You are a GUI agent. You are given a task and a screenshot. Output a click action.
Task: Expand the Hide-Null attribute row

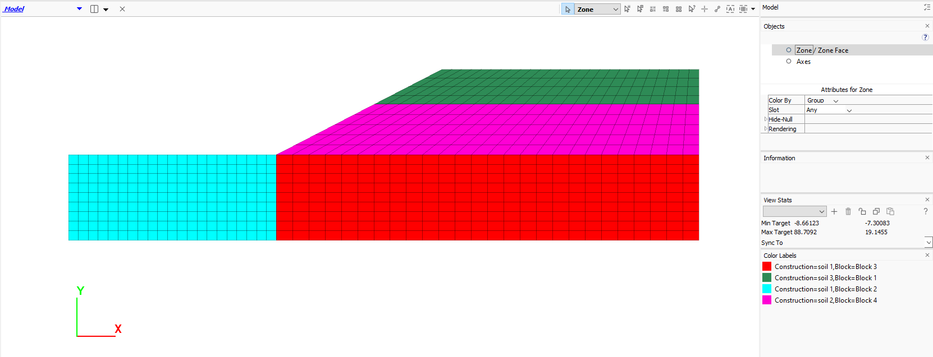point(766,119)
